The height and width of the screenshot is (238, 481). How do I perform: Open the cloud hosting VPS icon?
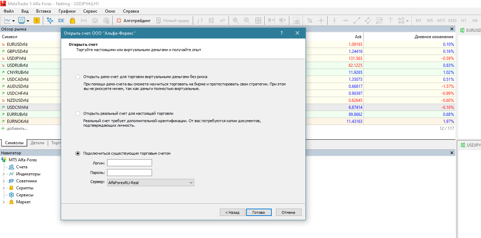click(x=95, y=21)
